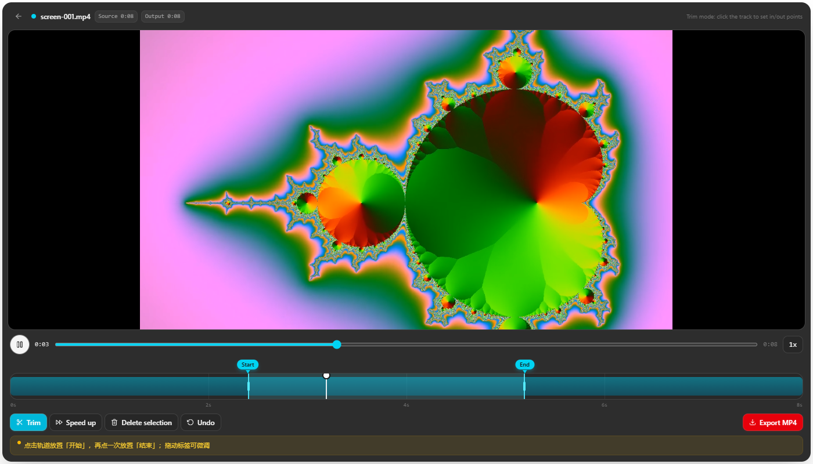Pause playback with the pause button
This screenshot has height=464, width=813.
[x=20, y=345]
